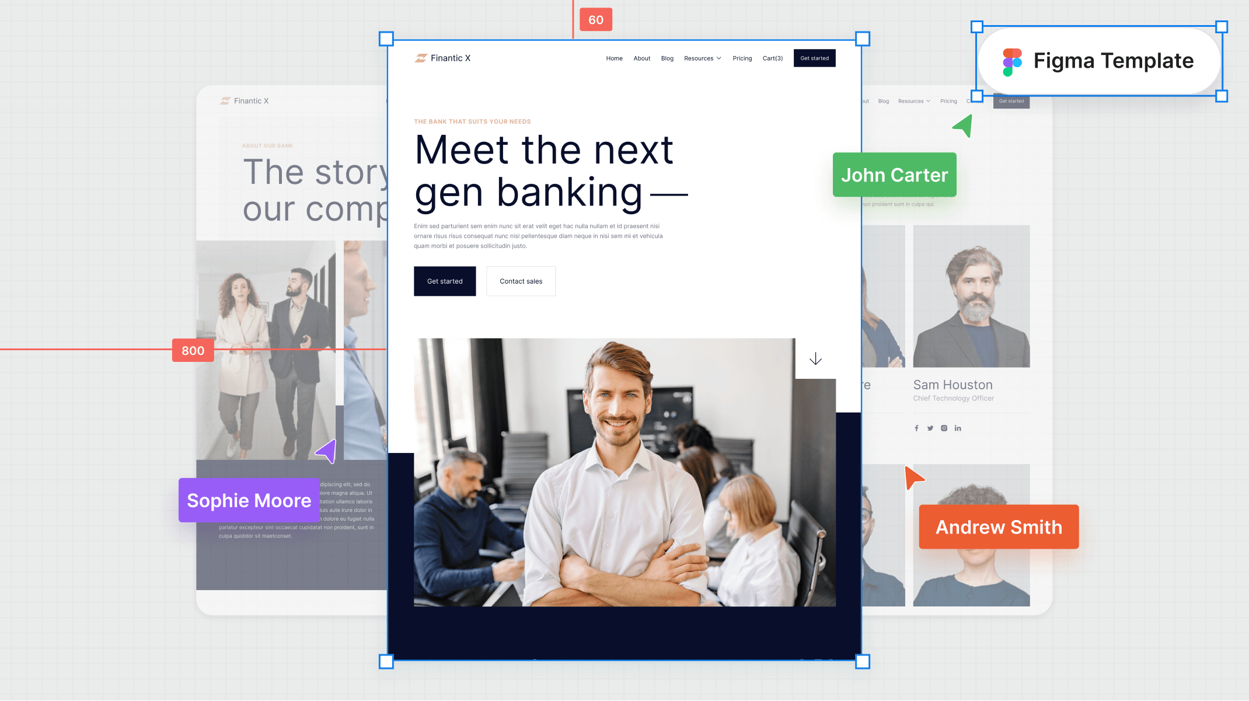The height and width of the screenshot is (701, 1249).
Task: Click the Finantic X logo icon in main frame
Action: [420, 57]
